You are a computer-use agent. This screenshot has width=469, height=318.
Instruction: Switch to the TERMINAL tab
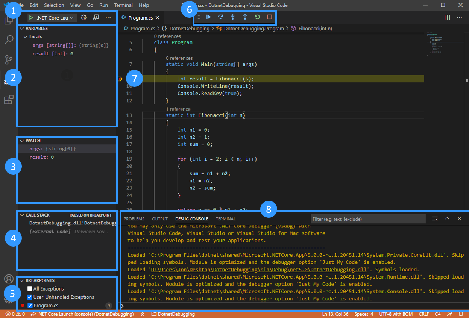click(x=225, y=218)
